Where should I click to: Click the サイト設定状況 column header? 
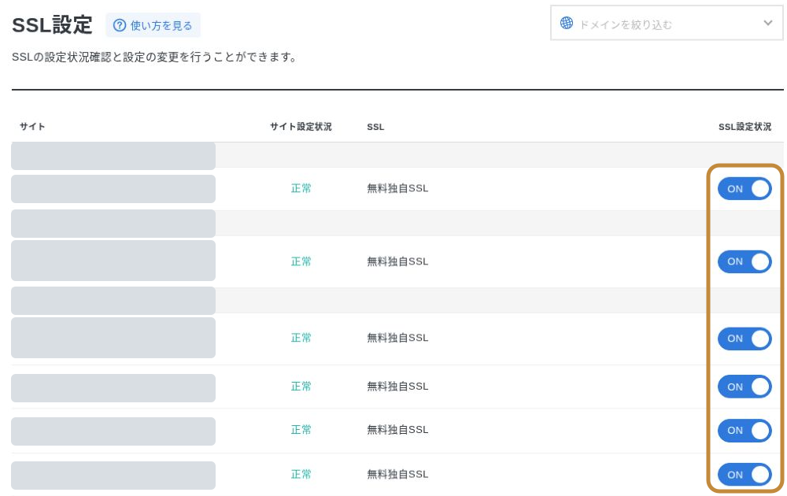tap(301, 127)
